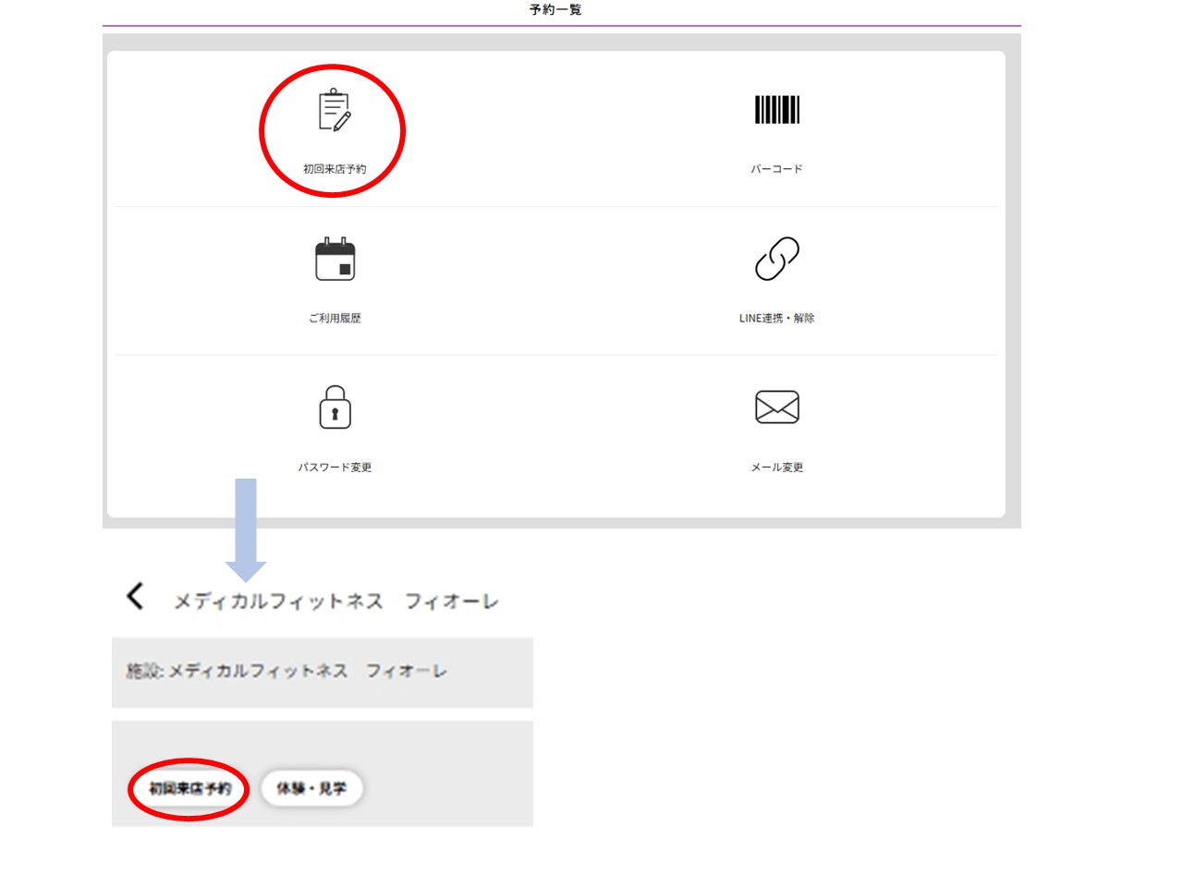This screenshot has height=887, width=1183.
Task: Click the chain link icon
Action: pos(776,259)
